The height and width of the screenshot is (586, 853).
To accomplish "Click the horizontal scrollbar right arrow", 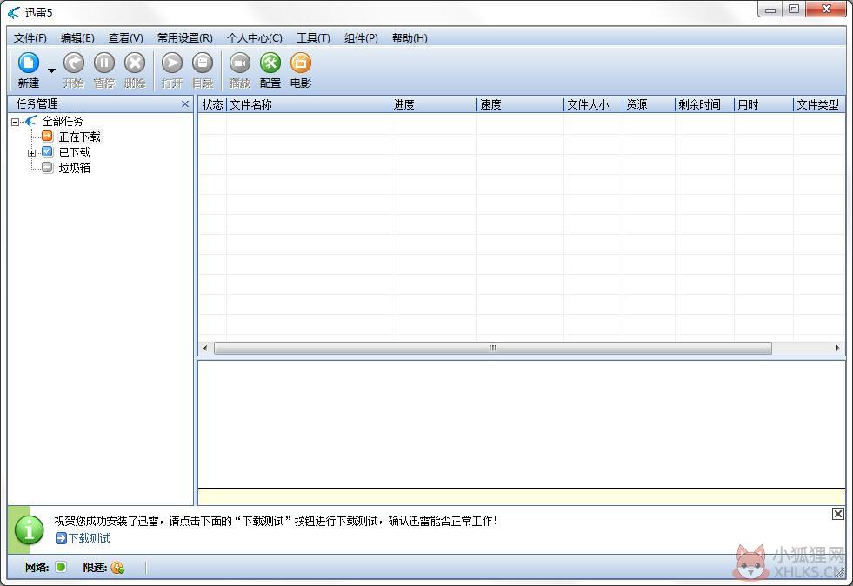I will [x=837, y=348].
